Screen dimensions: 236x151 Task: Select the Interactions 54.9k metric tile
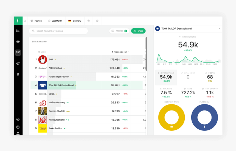[166, 77]
